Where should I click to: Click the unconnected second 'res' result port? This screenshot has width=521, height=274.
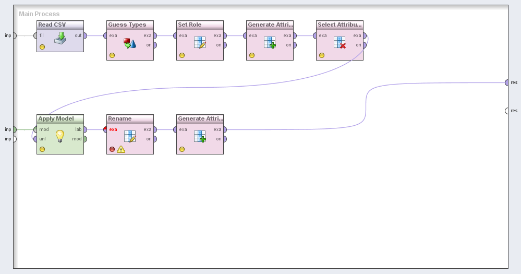(x=507, y=111)
